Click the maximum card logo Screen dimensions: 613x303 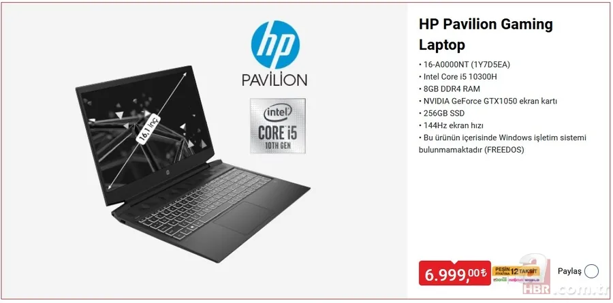coord(516,280)
